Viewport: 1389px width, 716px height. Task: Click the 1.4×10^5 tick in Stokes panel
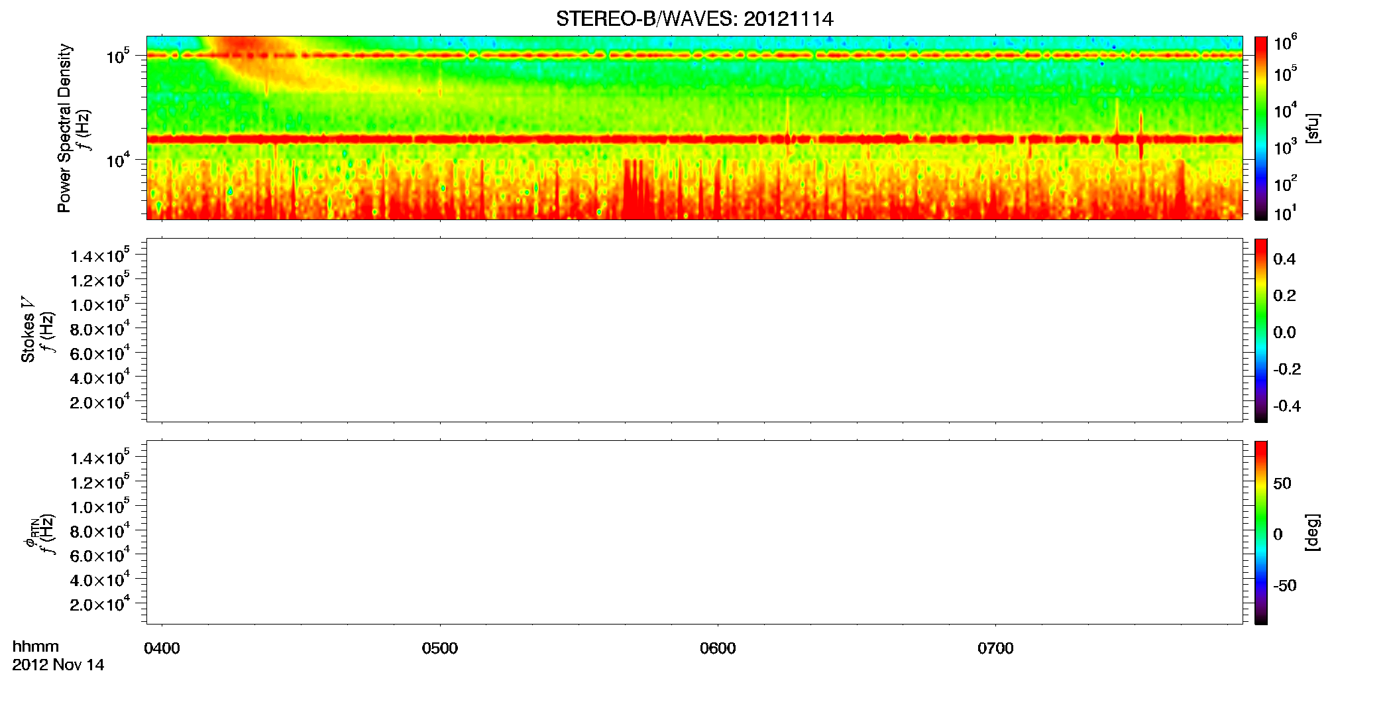pos(100,255)
